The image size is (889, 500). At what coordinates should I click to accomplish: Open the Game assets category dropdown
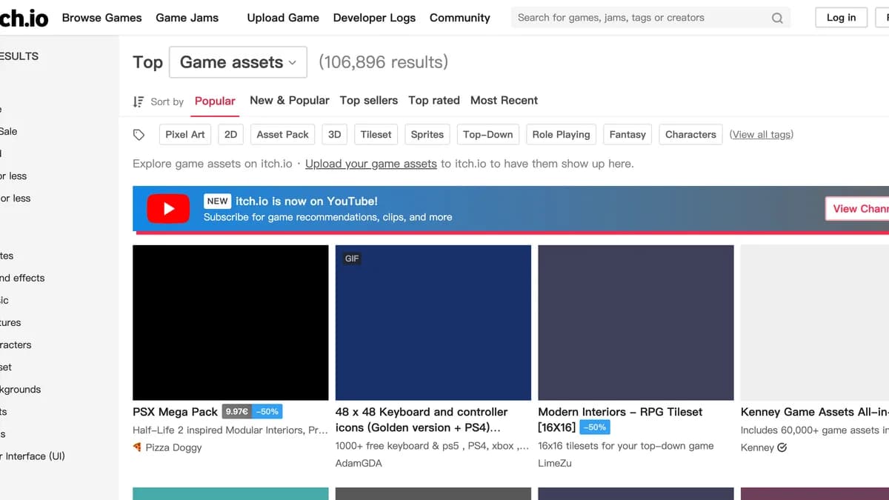tap(238, 62)
